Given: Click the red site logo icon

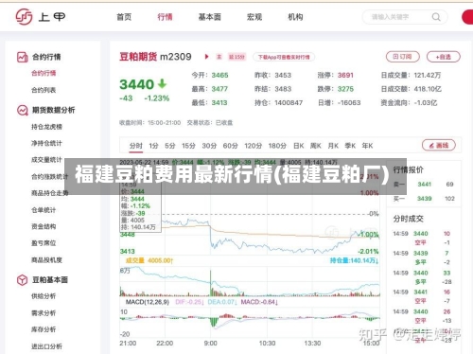Looking at the screenshot, I should (x=24, y=17).
